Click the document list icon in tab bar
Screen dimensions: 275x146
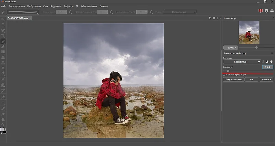pos(217,18)
